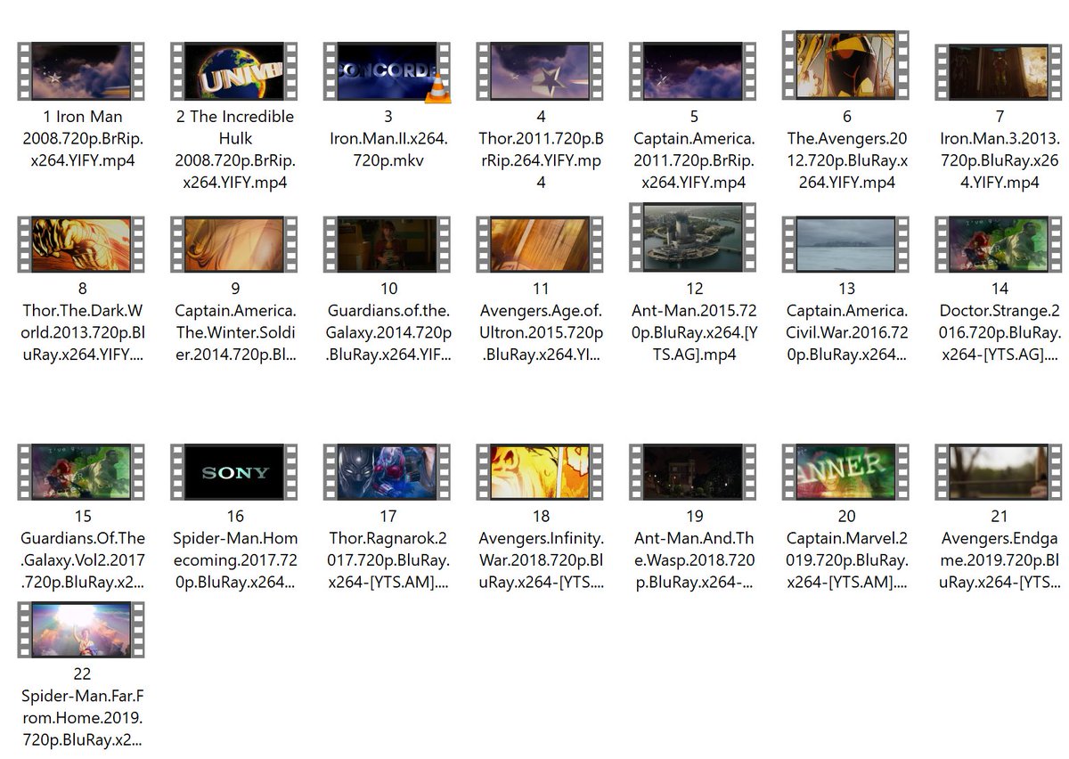Select Thor 2011 video thumbnail

coord(540,71)
